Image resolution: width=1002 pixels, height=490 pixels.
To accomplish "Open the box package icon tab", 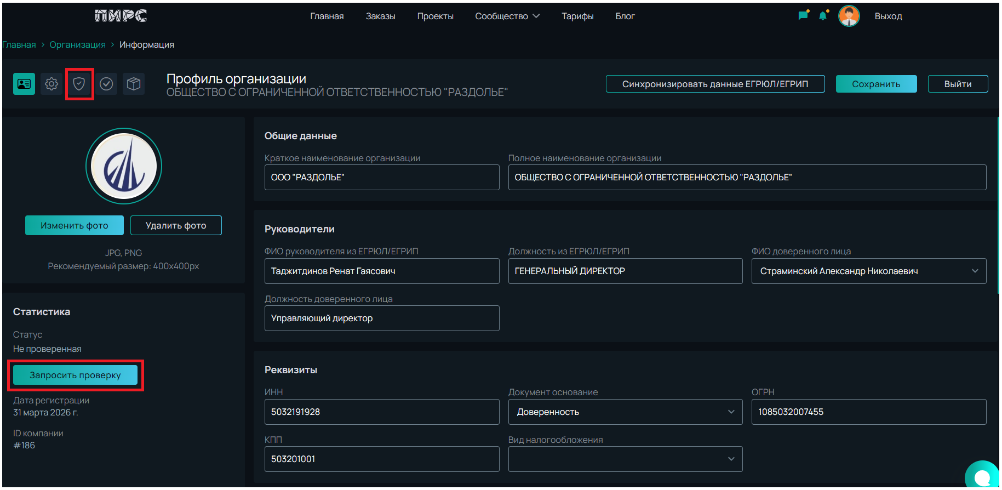I will tap(134, 84).
